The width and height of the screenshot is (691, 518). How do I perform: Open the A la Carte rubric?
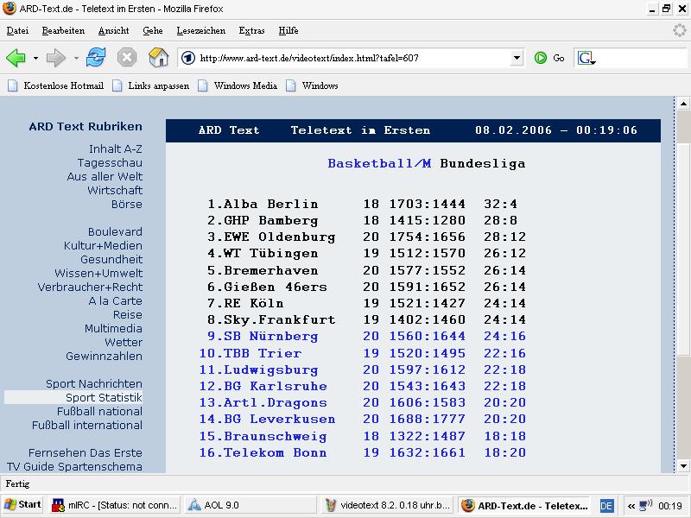(116, 300)
